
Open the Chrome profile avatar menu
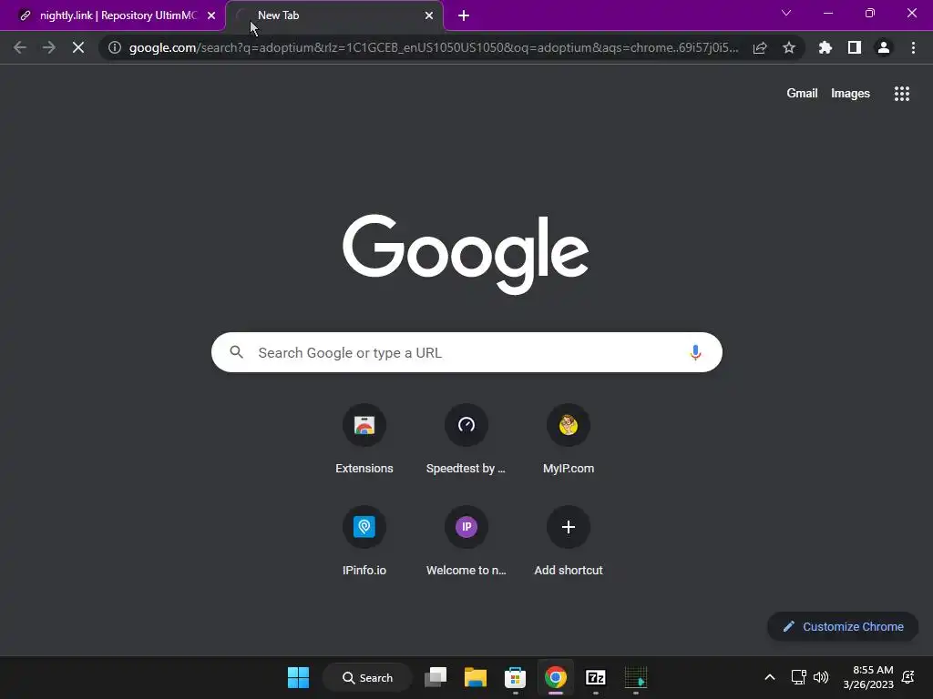point(884,47)
